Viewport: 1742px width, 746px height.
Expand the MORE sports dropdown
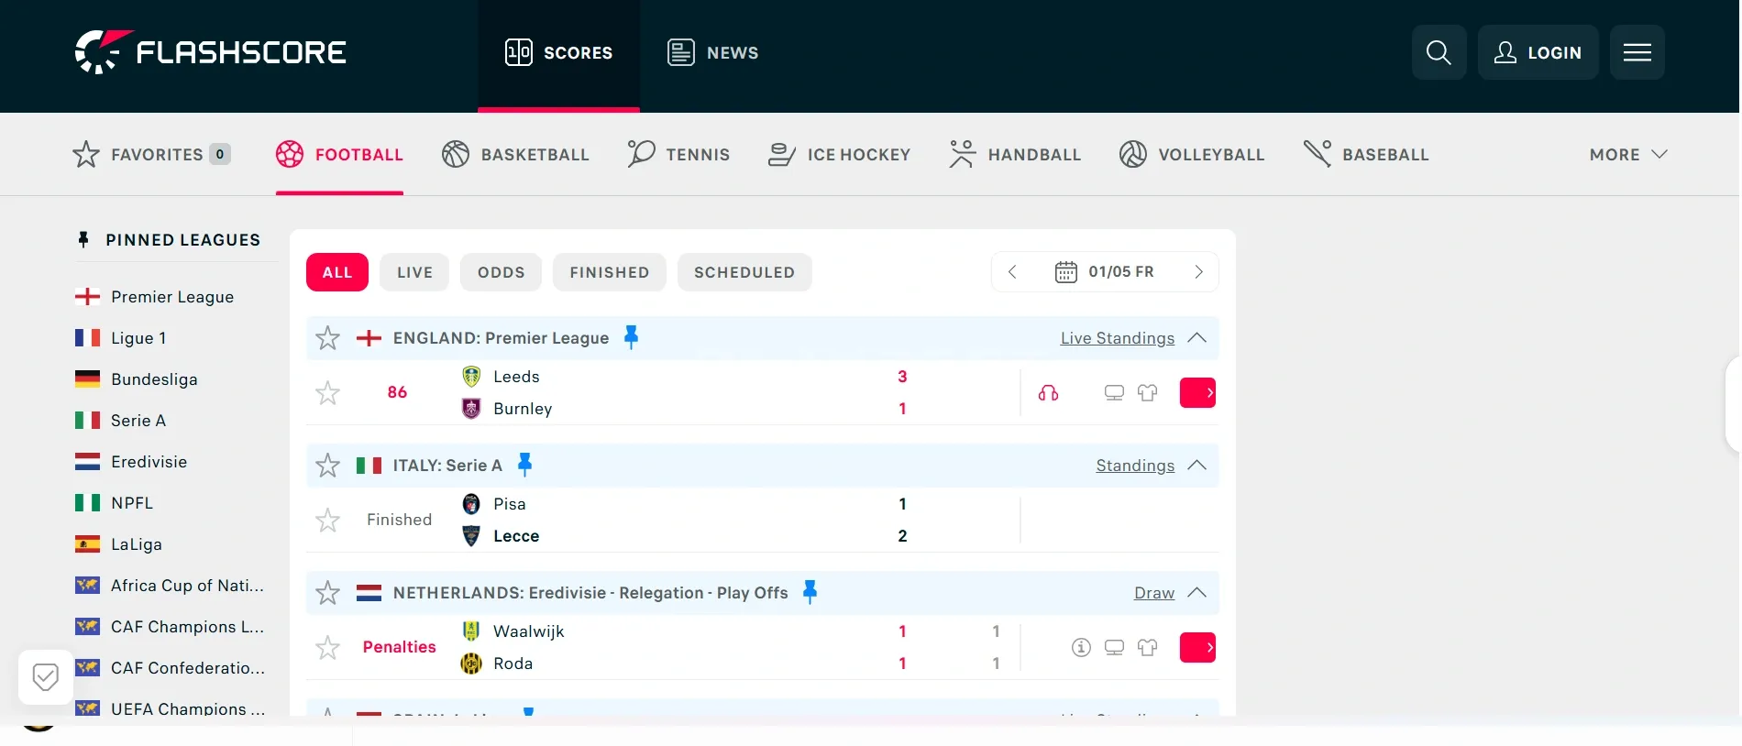click(x=1628, y=155)
